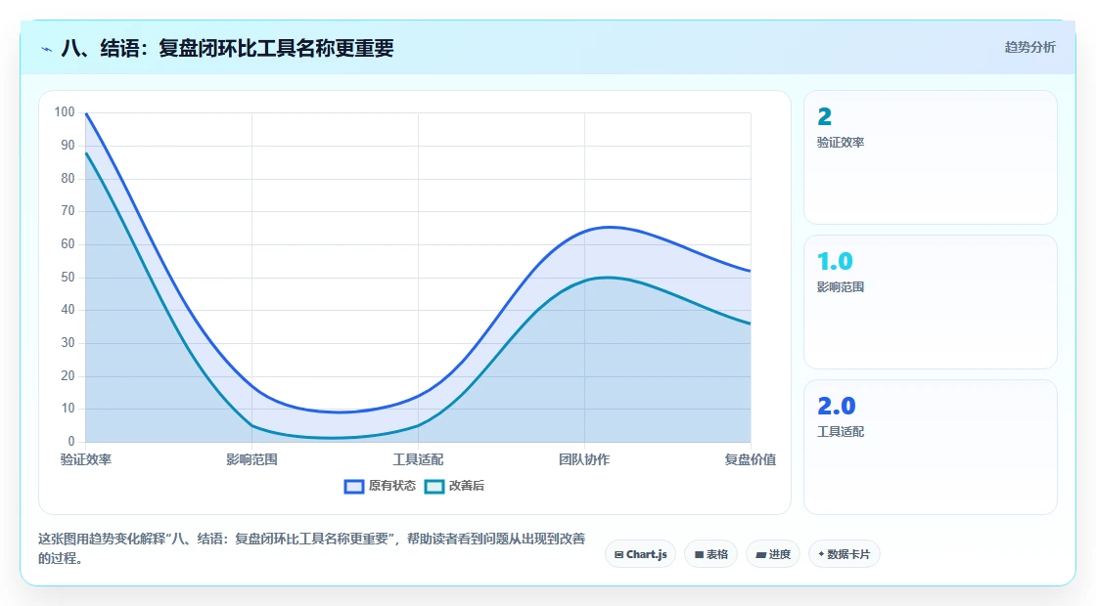Click the 验证效率 x-axis label
Image resolution: width=1096 pixels, height=606 pixels.
tap(86, 459)
